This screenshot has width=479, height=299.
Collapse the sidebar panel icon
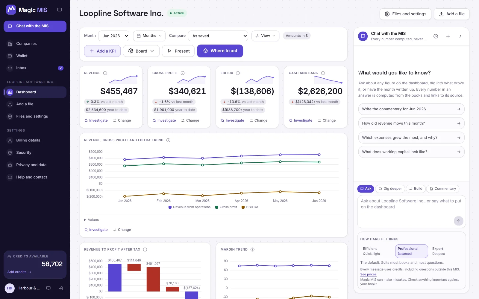point(60,10)
